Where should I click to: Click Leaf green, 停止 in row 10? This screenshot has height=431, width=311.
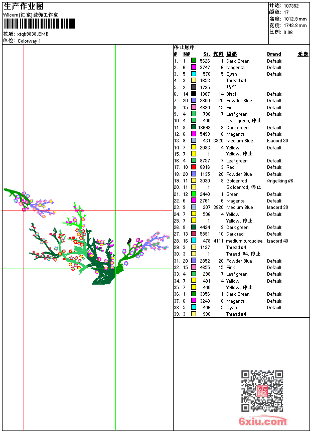point(244,121)
